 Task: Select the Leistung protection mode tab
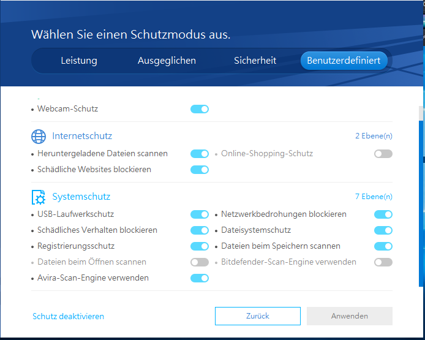tap(79, 61)
